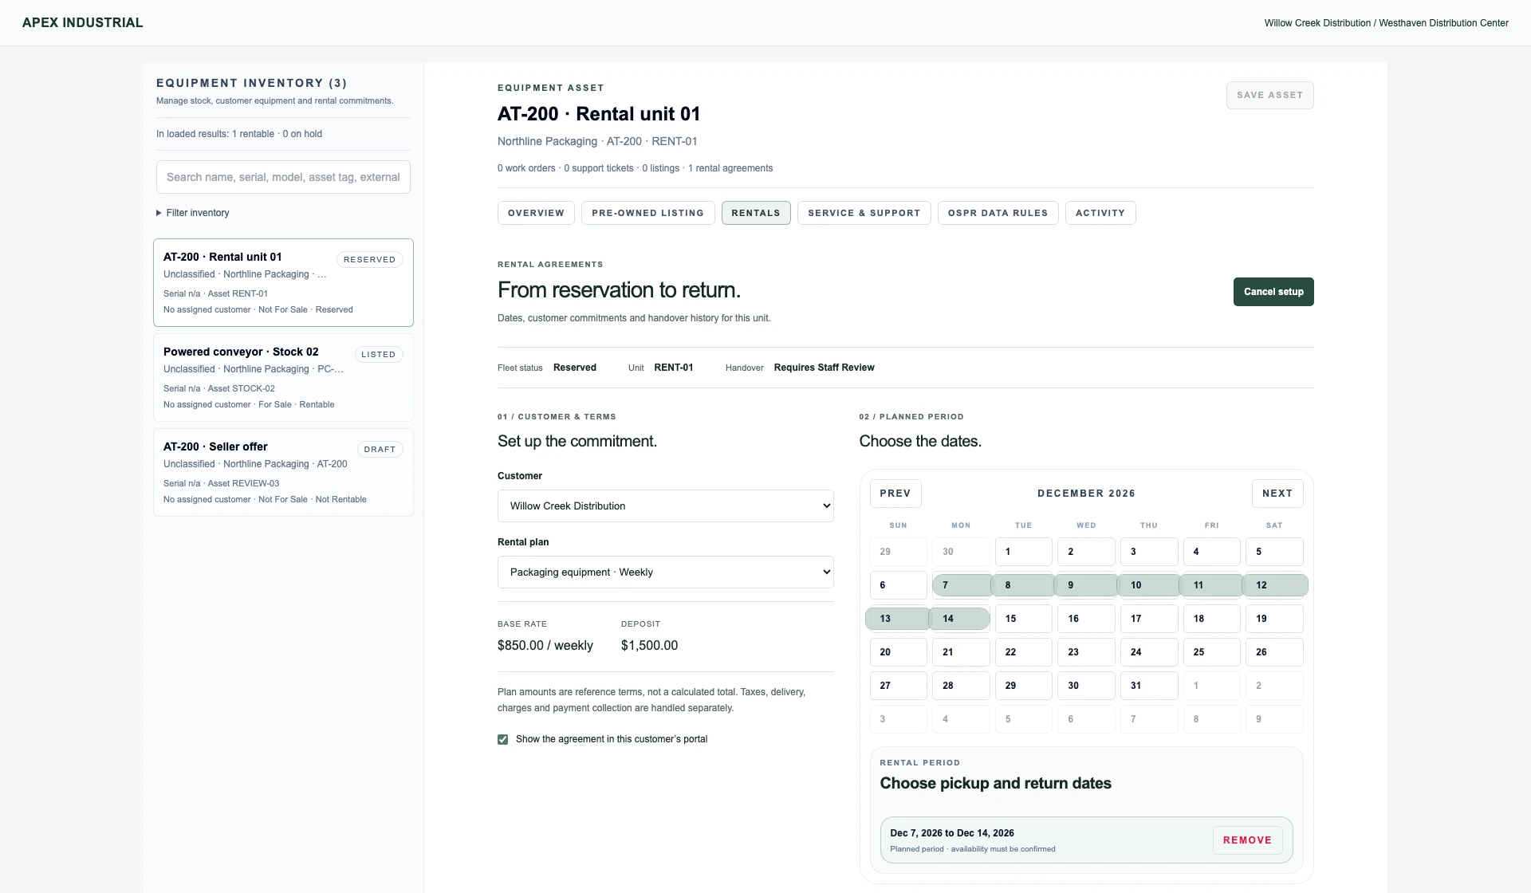Click 'Willow Creek Distribution / Westhaven Distribution Center' header
Screen dimensions: 1531x893
click(x=1386, y=23)
